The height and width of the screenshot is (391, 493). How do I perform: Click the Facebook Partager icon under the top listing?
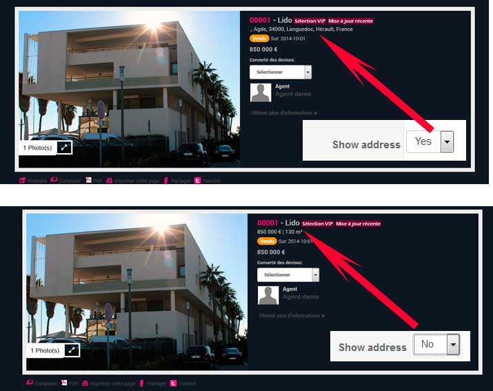pos(165,180)
